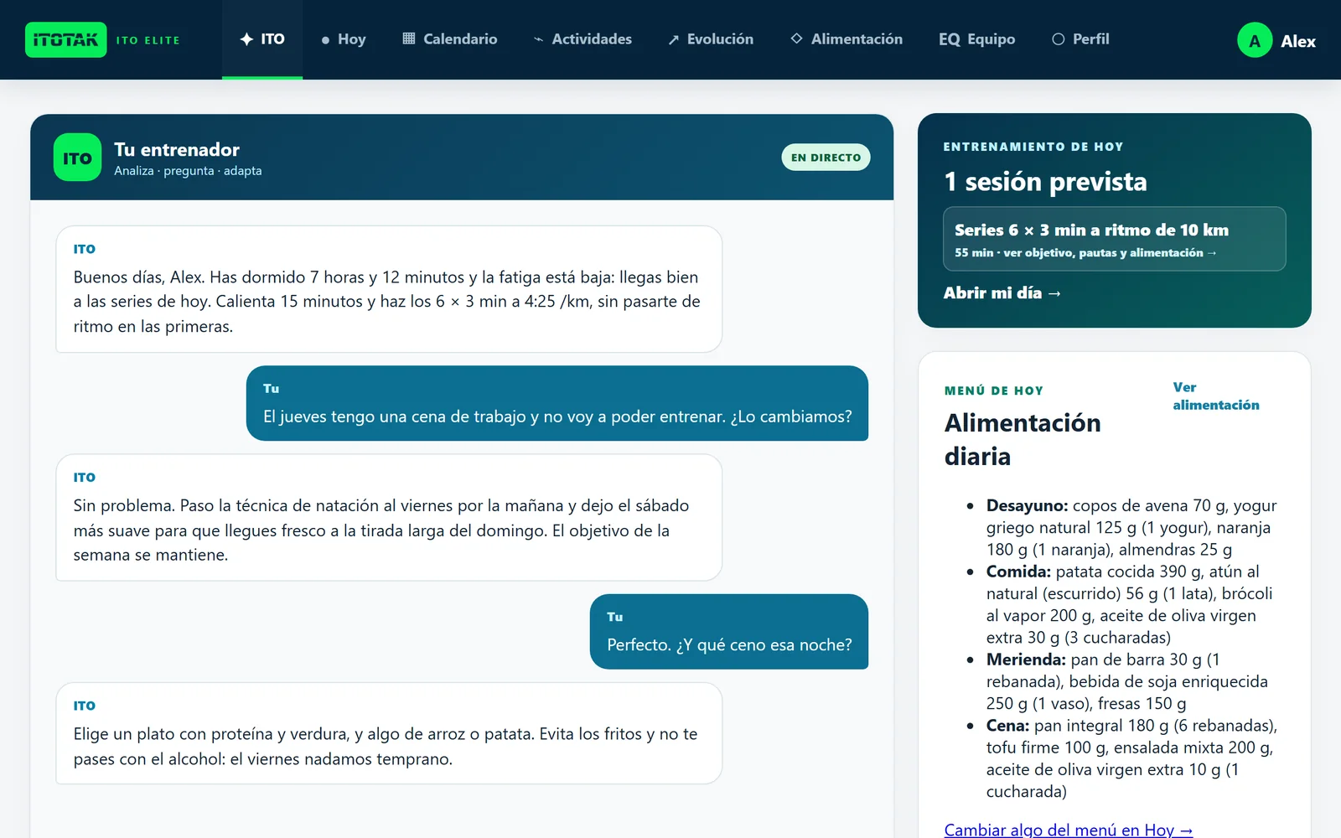Click the sparkle icon on ITO tab
The image size is (1341, 838).
pos(246,39)
